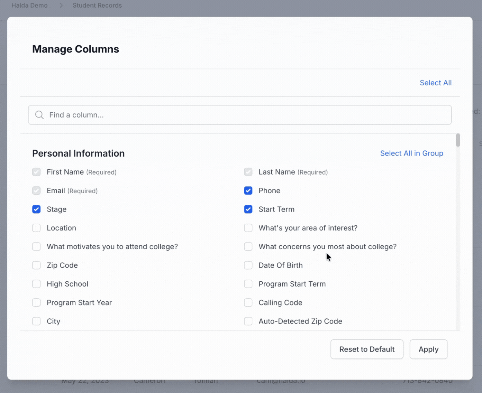Screen dimensions: 482x393
Task: Check the City column checkbox
Action: click(x=36, y=321)
